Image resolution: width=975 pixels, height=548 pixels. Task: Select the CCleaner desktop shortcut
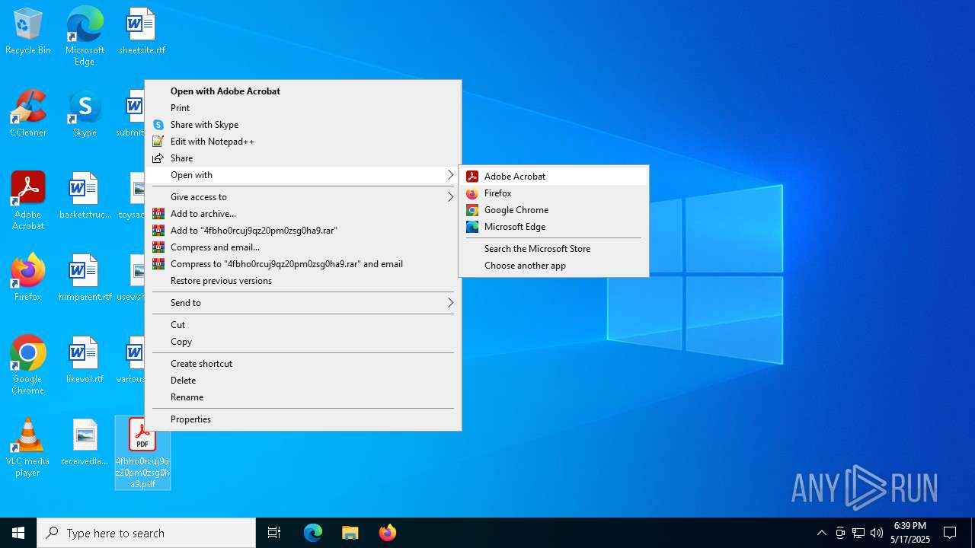[x=28, y=114]
